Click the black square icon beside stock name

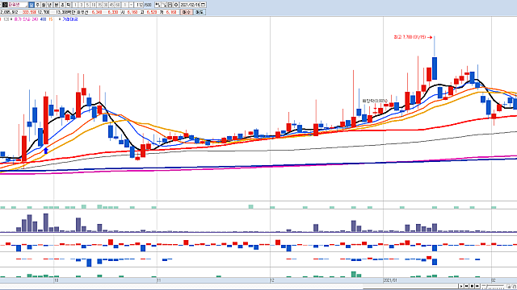pyautogui.click(x=5, y=5)
